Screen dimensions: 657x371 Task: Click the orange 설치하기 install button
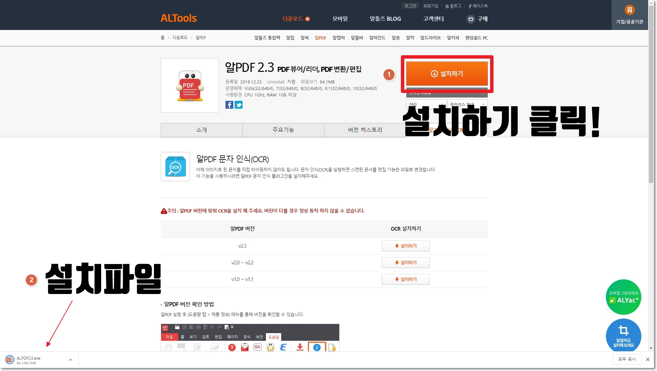447,74
